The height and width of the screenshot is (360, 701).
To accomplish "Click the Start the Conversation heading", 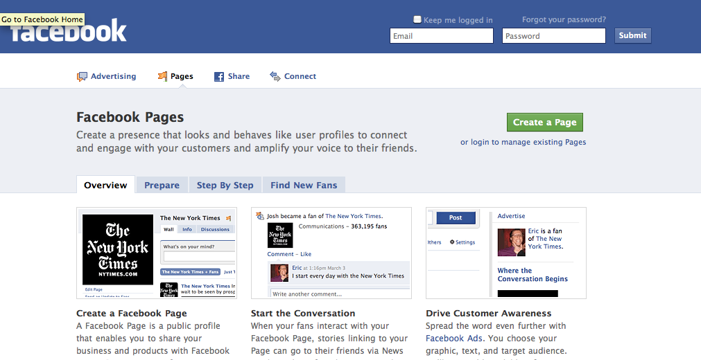I will (x=303, y=313).
